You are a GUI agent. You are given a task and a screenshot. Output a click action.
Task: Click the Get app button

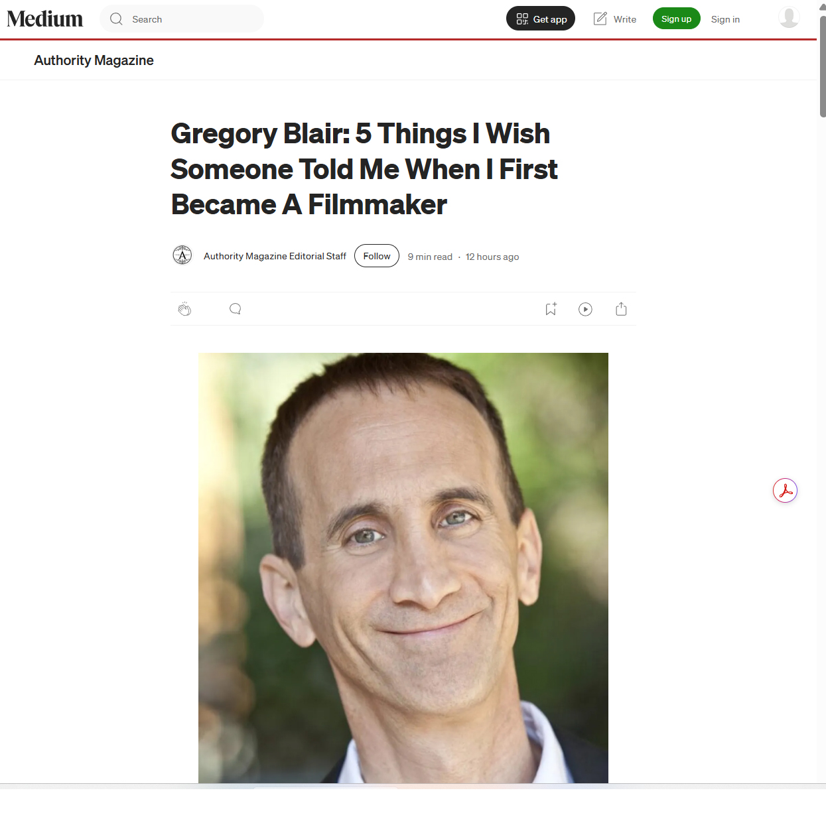point(541,19)
